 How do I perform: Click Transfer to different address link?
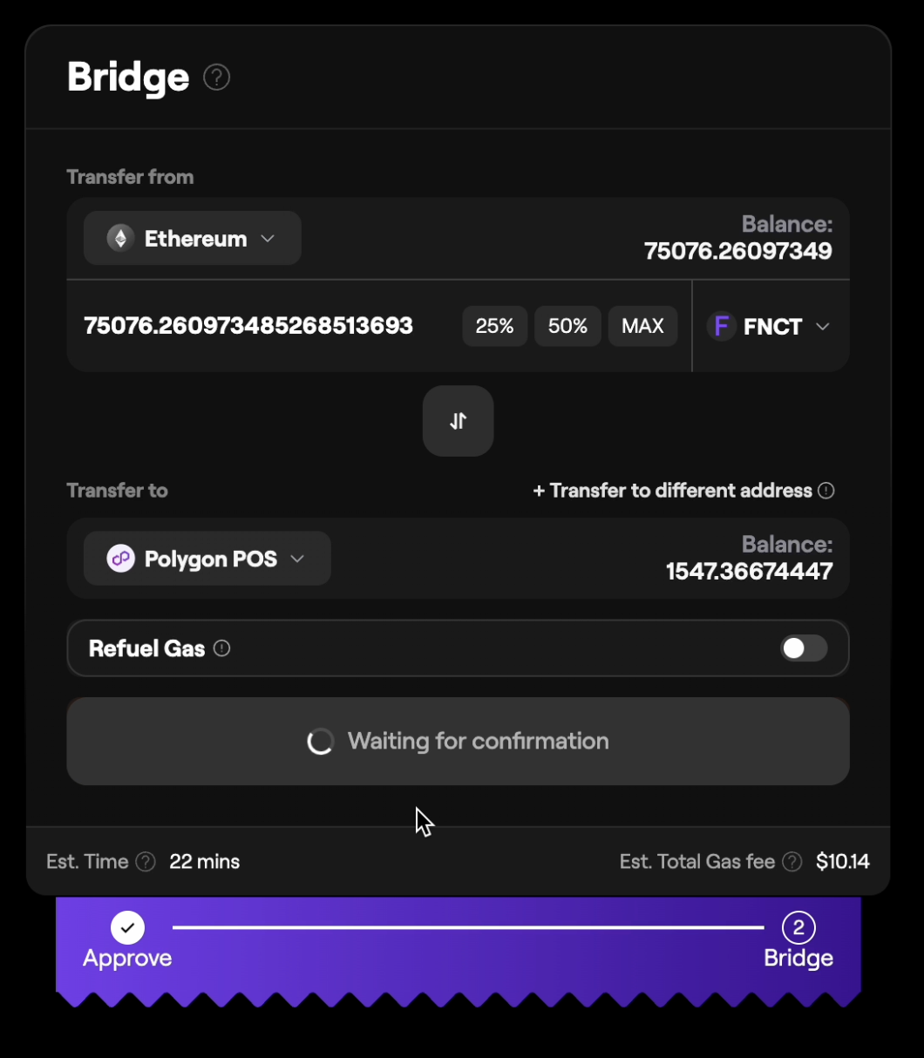point(672,491)
